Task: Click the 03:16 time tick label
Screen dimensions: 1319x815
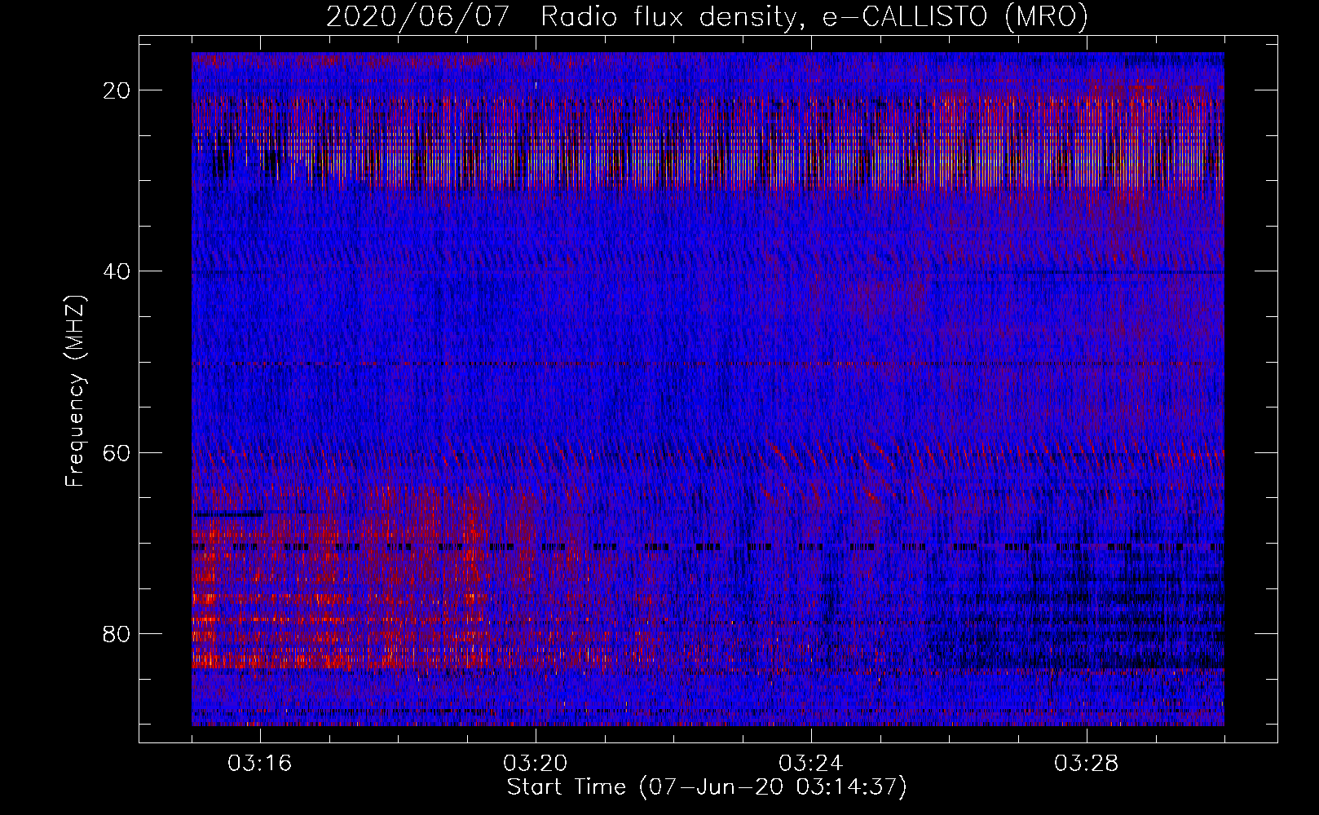Action: [260, 764]
